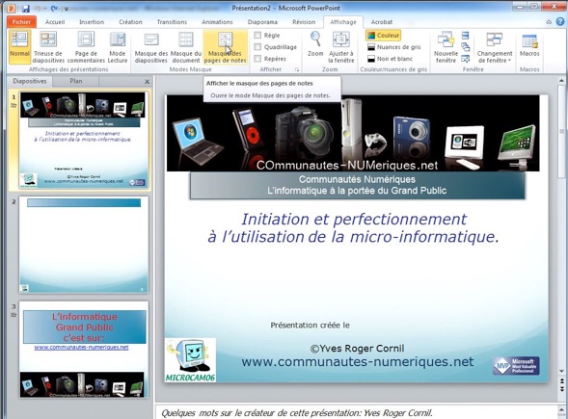The image size is (568, 419).
Task: Enable the Repères checkbox
Action: click(257, 58)
